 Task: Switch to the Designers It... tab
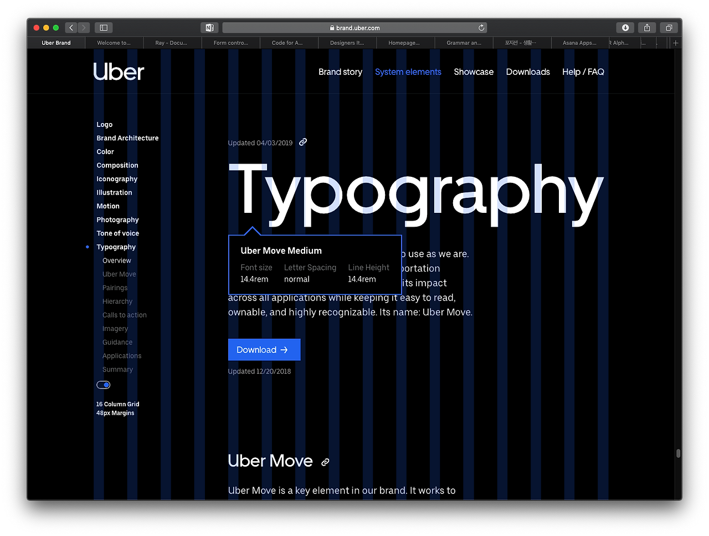(x=347, y=43)
